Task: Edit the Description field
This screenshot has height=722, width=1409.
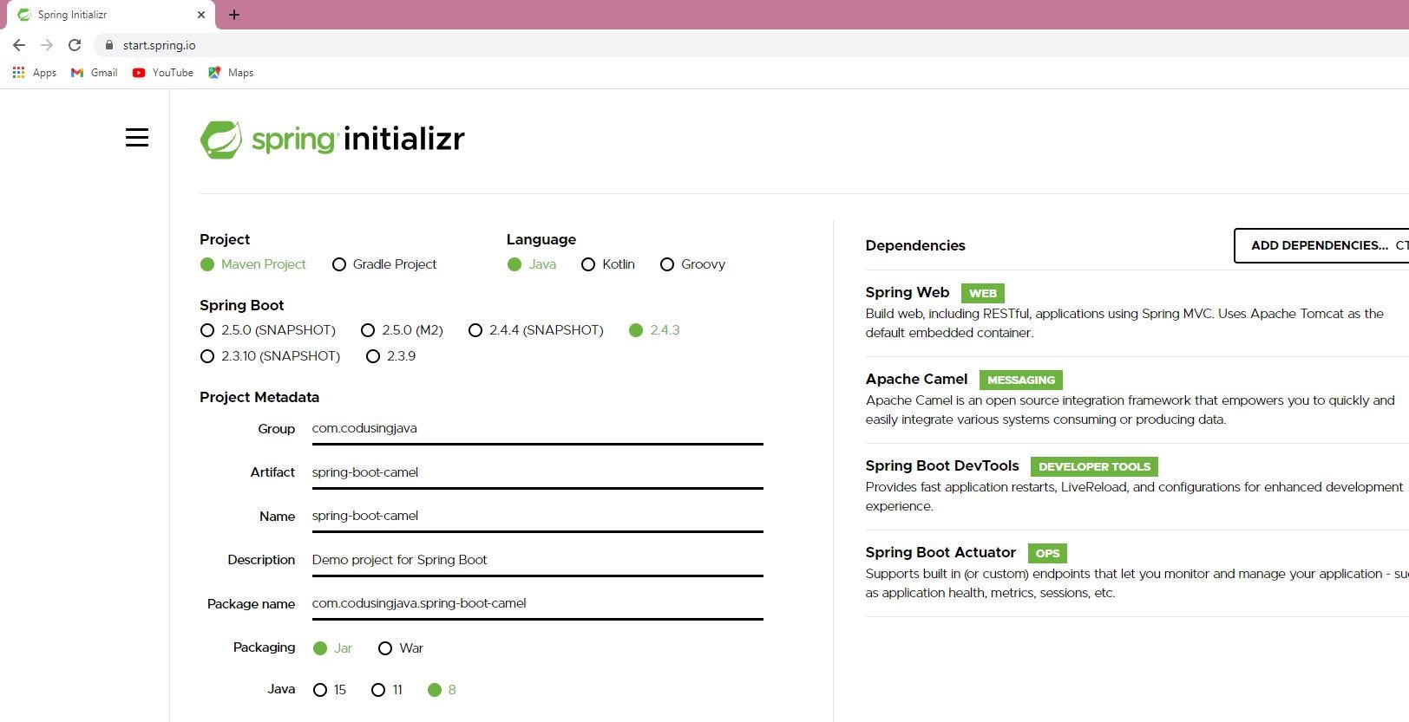Action: [x=538, y=561]
